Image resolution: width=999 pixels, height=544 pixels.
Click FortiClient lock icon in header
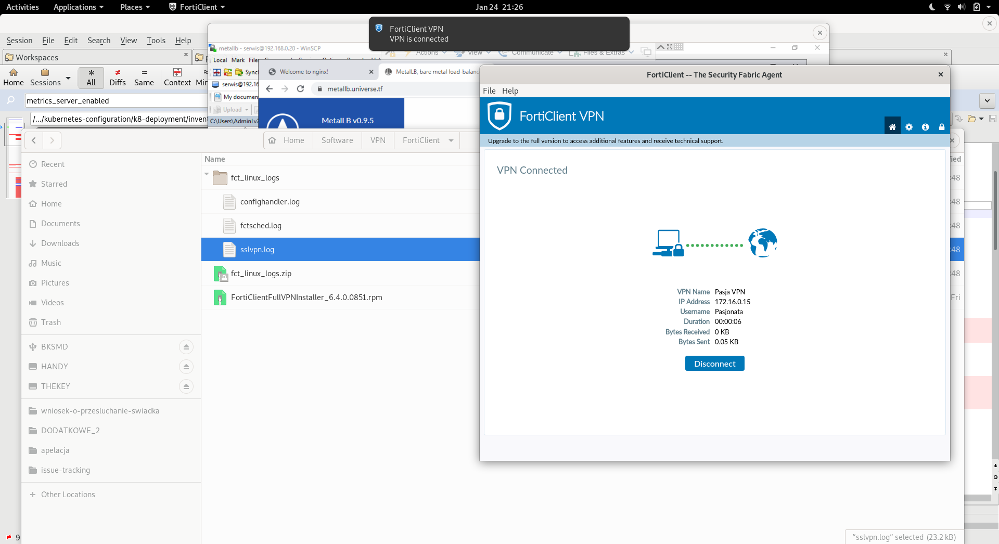(941, 127)
